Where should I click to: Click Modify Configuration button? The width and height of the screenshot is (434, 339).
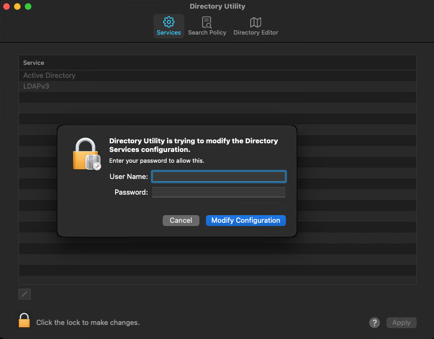[x=245, y=221]
